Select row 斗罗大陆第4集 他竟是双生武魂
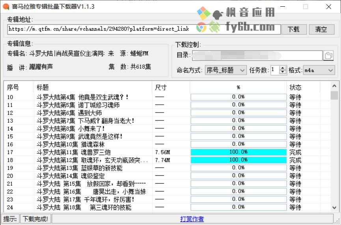This screenshot has width=341, height=225. click(167, 97)
